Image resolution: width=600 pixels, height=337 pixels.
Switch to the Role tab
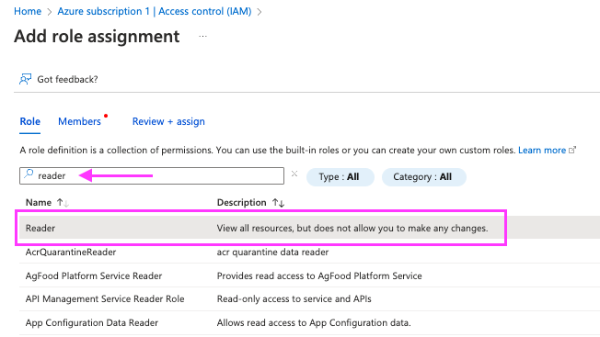coord(29,121)
